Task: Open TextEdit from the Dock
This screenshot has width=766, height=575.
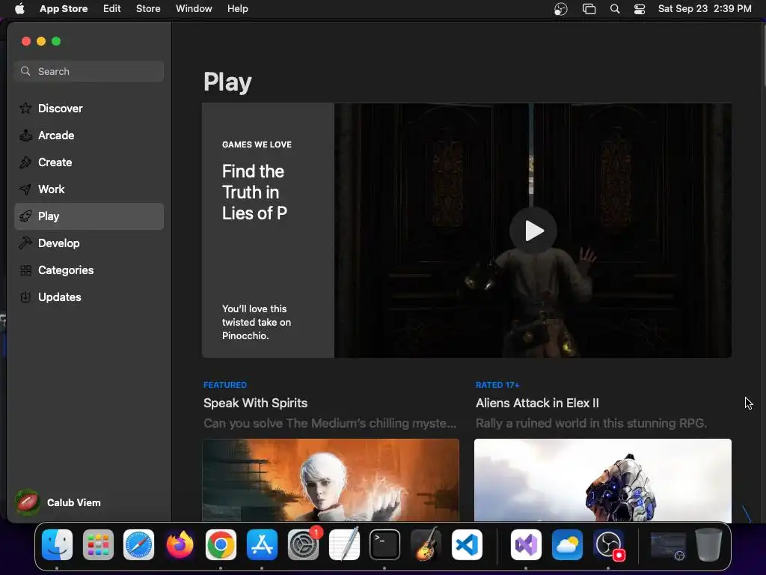Action: click(x=344, y=545)
